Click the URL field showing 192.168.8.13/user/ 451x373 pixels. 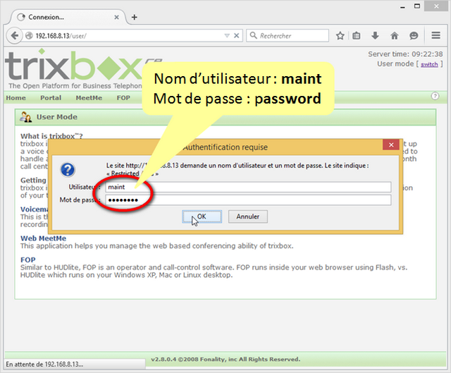click(x=128, y=36)
